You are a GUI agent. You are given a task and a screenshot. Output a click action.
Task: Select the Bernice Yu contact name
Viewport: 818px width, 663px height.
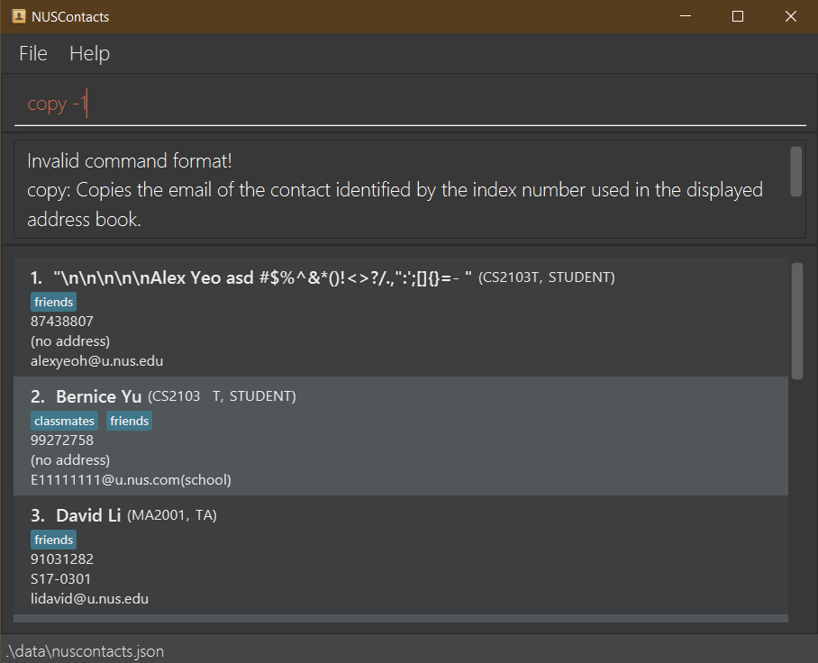pyautogui.click(x=98, y=396)
